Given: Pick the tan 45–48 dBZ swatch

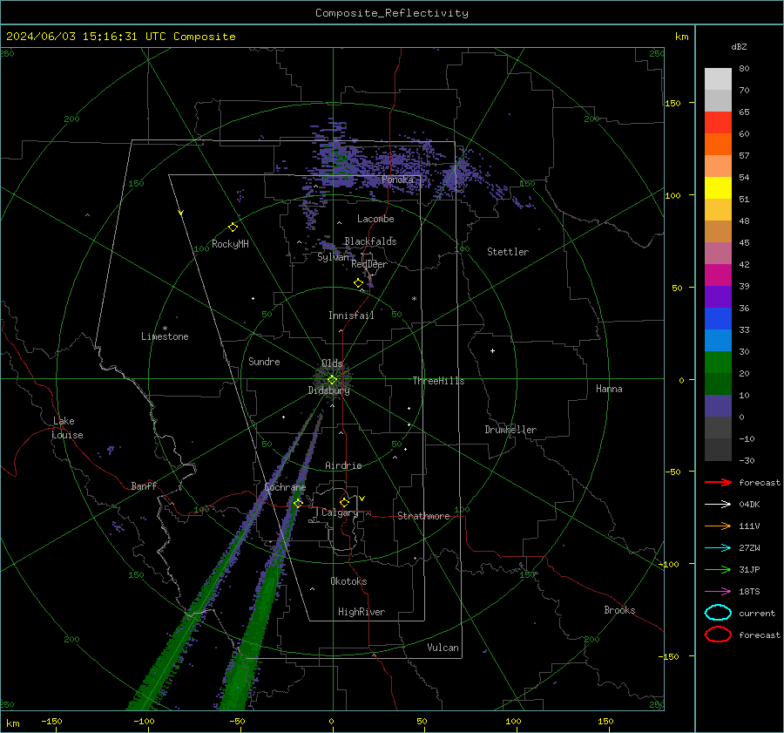Looking at the screenshot, I should tap(718, 232).
